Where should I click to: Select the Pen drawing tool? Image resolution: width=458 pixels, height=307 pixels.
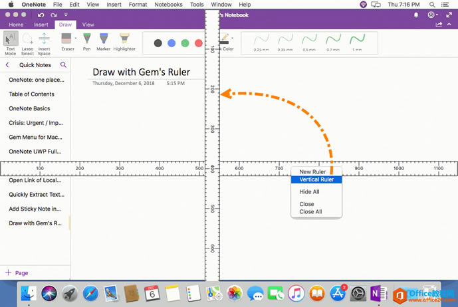tap(86, 41)
